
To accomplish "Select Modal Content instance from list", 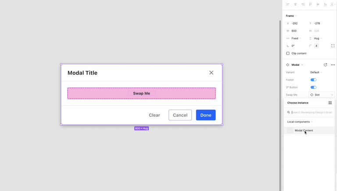I will 304,131.
